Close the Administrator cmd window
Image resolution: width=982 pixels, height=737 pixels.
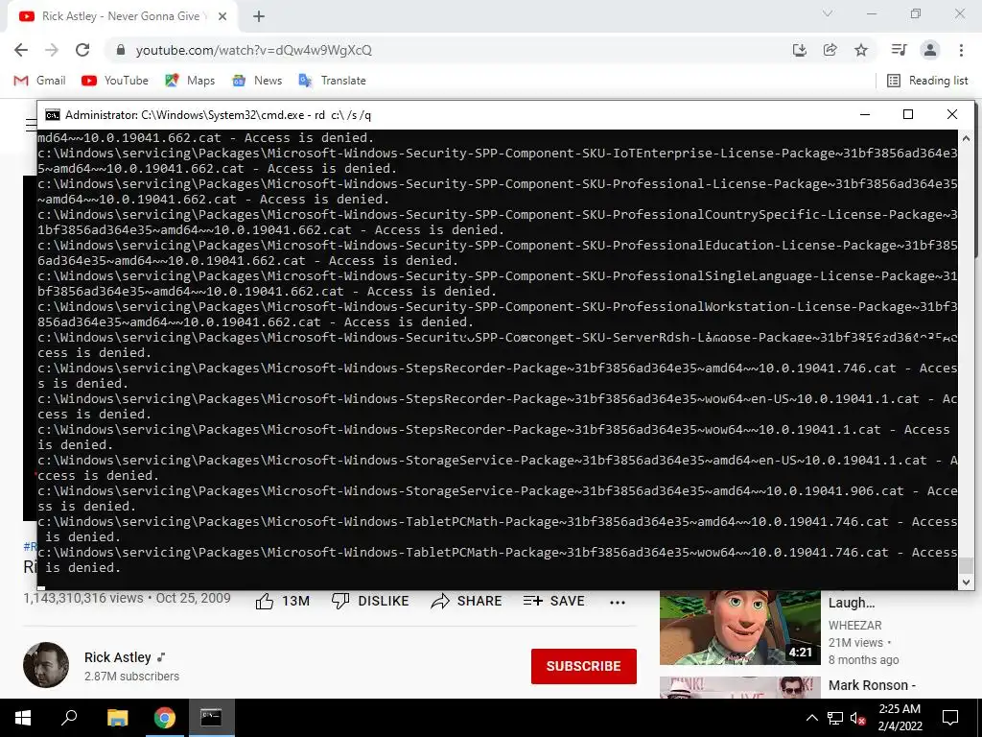click(x=952, y=115)
